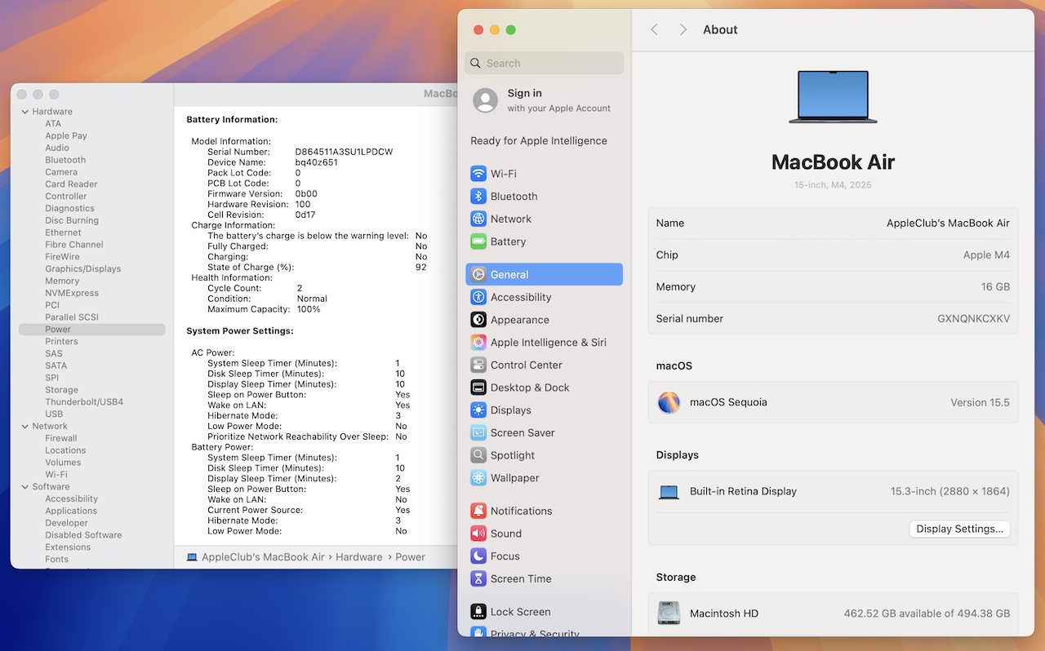The height and width of the screenshot is (651, 1045).
Task: Open Bluetooth settings icon in sidebar
Action: (478, 197)
